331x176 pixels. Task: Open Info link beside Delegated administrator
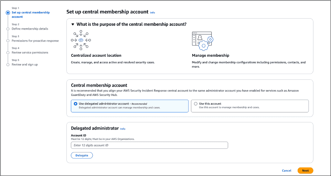pyautogui.click(x=123, y=129)
